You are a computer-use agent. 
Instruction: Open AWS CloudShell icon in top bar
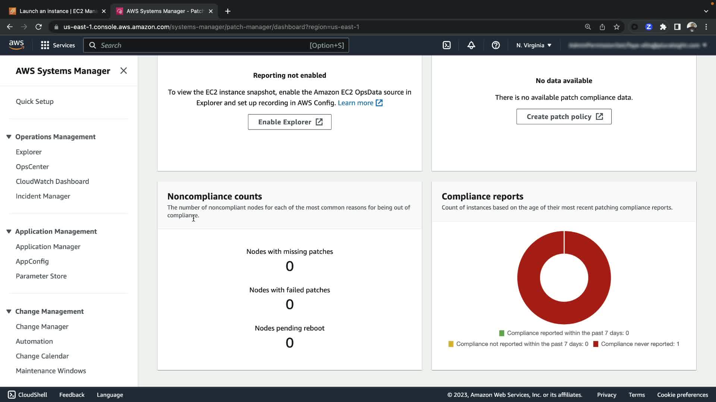tap(446, 45)
